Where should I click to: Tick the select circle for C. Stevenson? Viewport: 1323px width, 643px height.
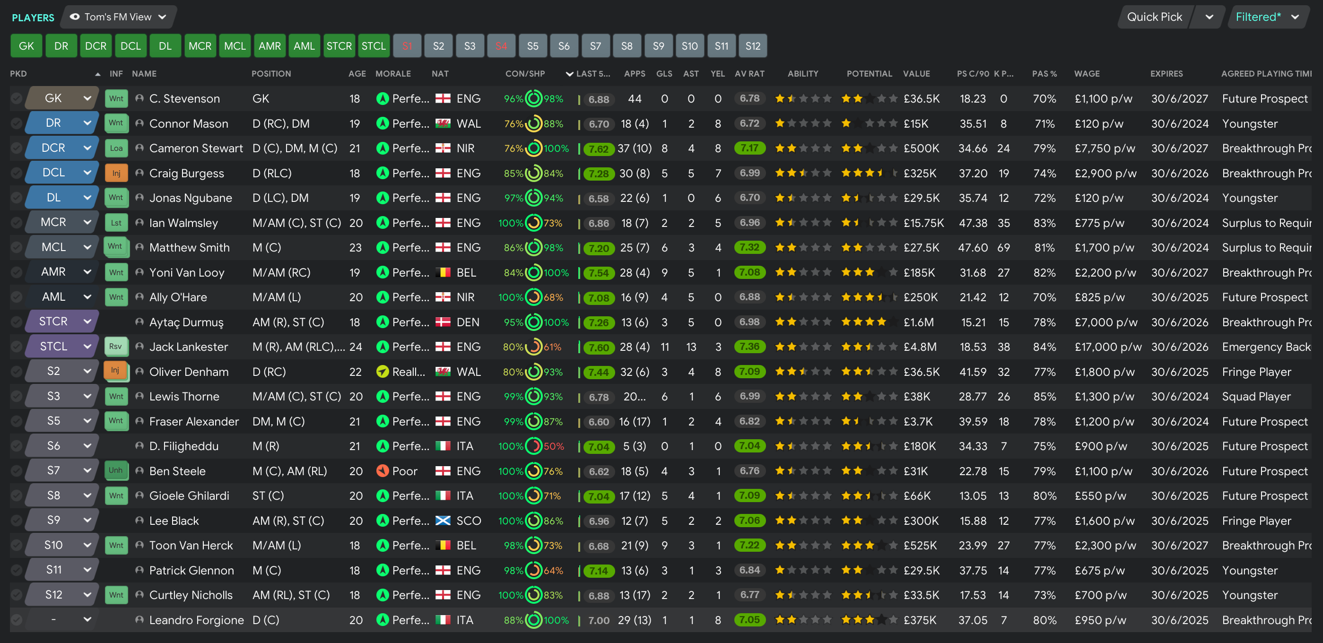coord(17,99)
